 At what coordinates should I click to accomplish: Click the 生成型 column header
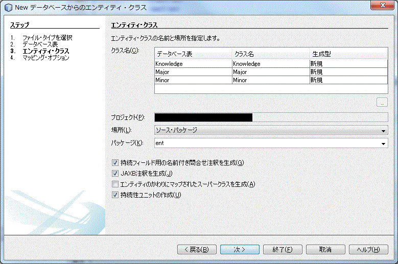(348, 54)
